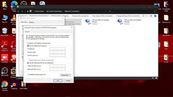Viewport: 173px width, 97px height.
Task: Open This PC desktop icon
Action: 5,19
